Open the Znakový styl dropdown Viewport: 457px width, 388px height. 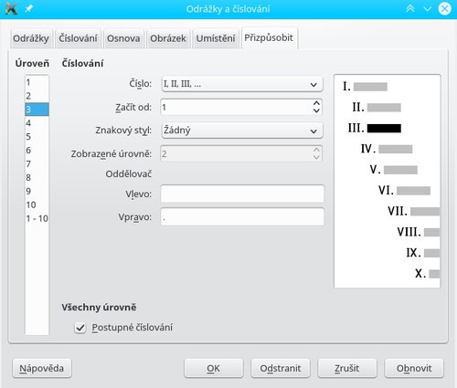point(242,131)
